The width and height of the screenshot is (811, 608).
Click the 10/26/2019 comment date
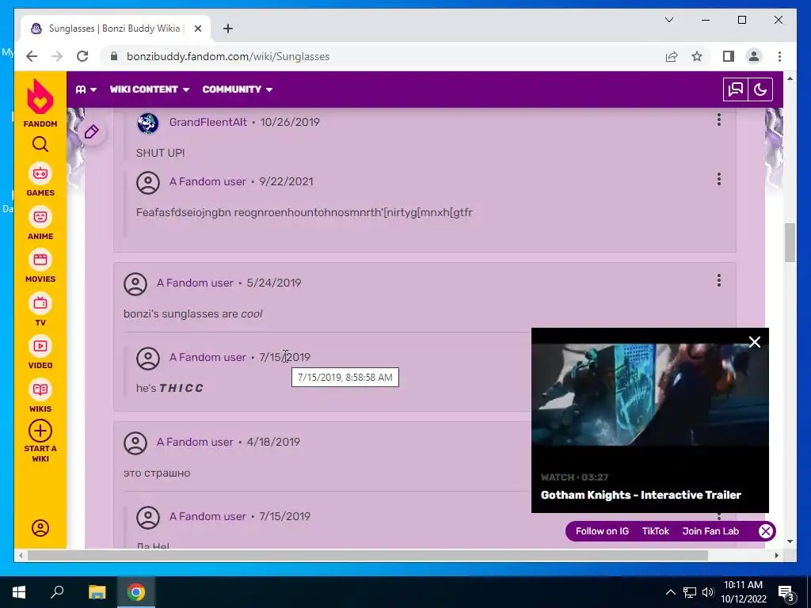point(290,122)
